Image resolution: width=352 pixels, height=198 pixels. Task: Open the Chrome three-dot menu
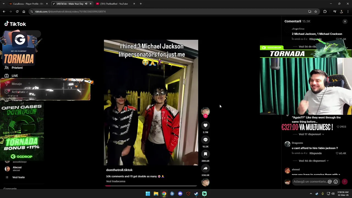pos(348,12)
